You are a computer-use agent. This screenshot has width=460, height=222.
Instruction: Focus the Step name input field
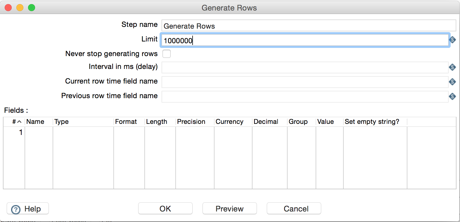(x=309, y=26)
